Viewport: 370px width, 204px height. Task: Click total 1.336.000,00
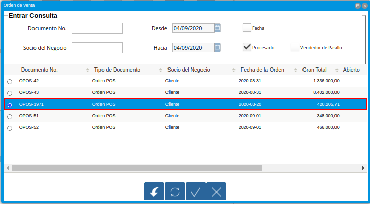pos(326,81)
